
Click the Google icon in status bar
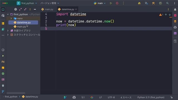pos(92,97)
